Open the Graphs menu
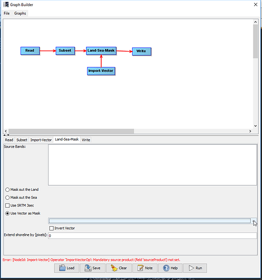This screenshot has width=262, height=280. tap(20, 13)
